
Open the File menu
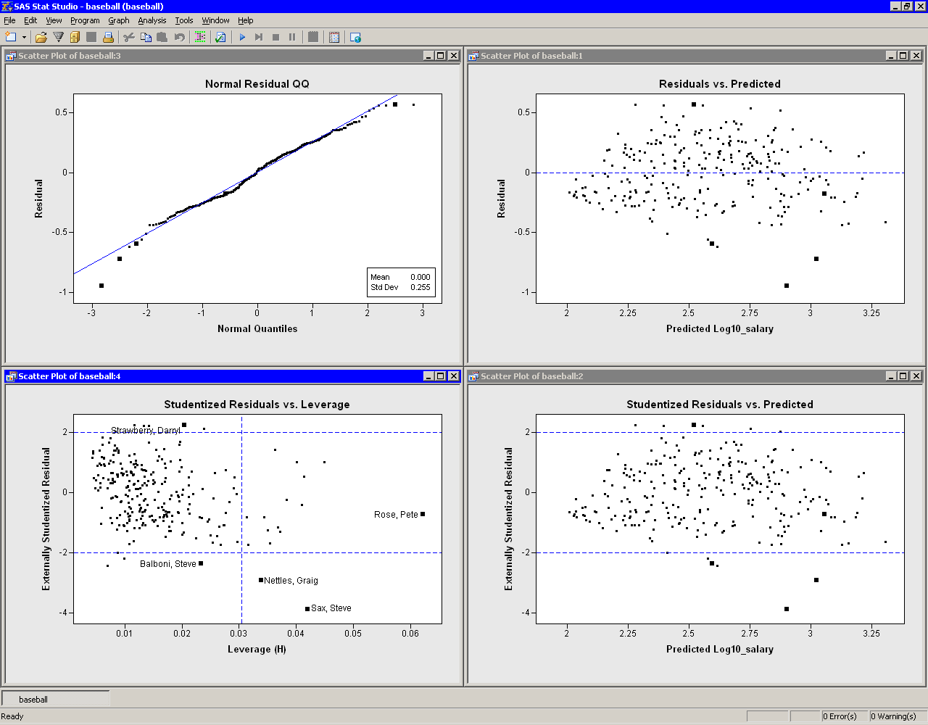click(x=9, y=20)
